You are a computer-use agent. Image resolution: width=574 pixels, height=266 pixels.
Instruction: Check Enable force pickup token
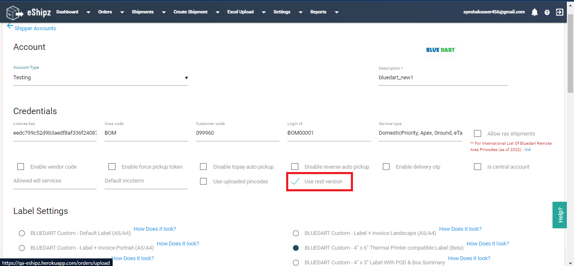112,167
